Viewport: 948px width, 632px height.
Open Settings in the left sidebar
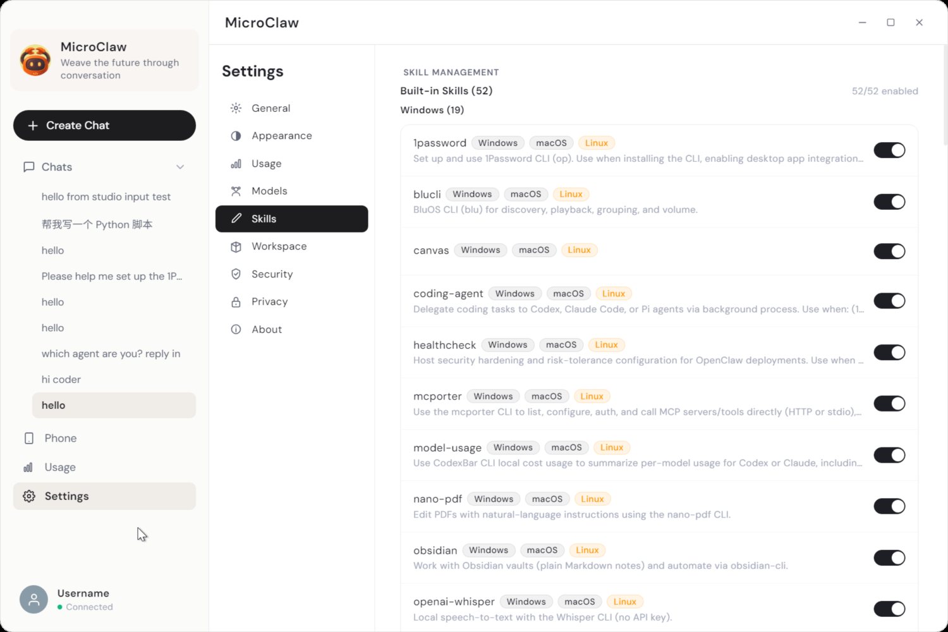coord(104,496)
